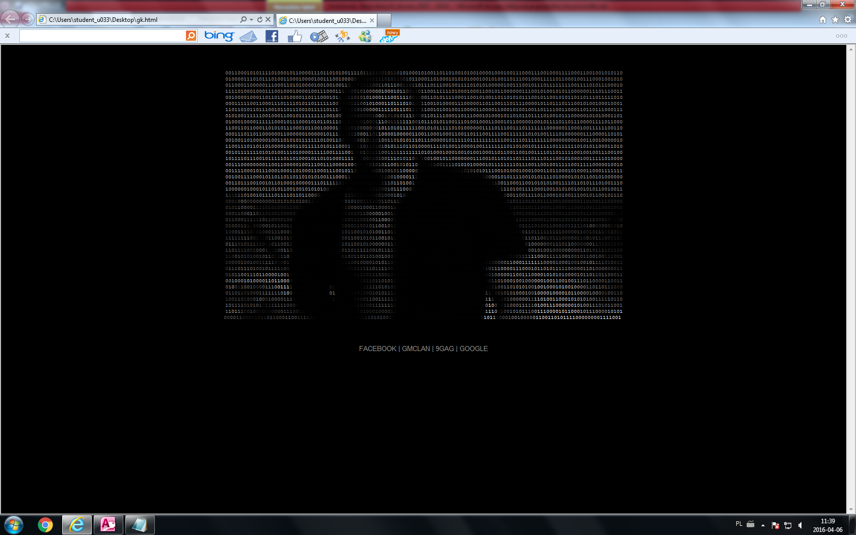The width and height of the screenshot is (856, 535).
Task: Open a new blank tab
Action: click(384, 20)
